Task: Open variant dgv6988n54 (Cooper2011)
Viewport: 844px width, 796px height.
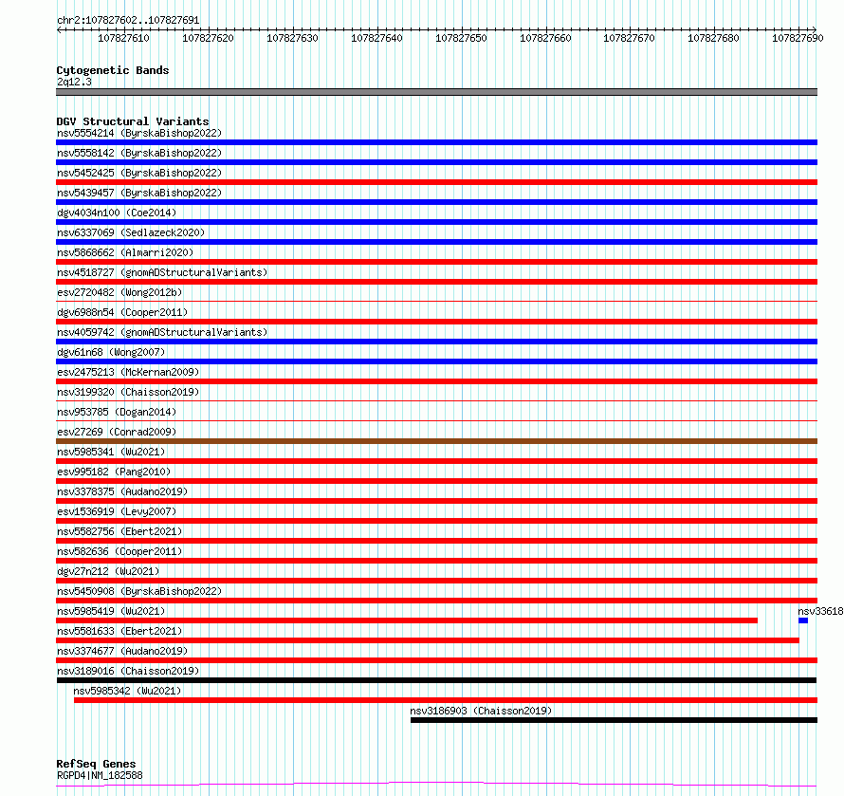Action: (122, 312)
